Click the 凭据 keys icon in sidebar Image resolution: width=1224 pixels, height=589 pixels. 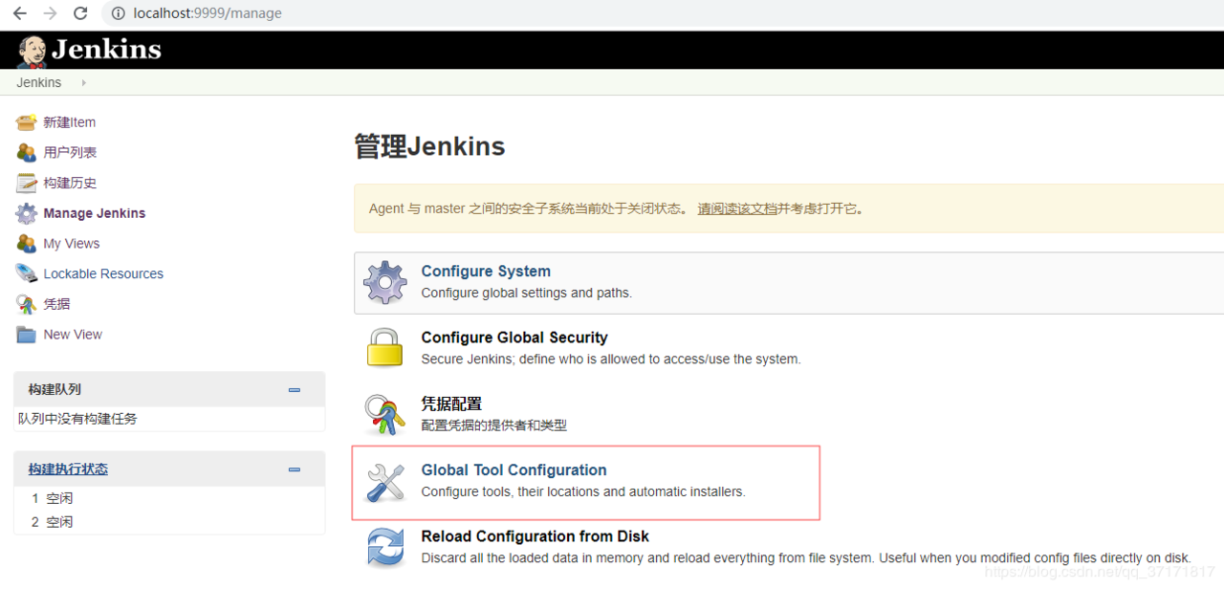[26, 304]
